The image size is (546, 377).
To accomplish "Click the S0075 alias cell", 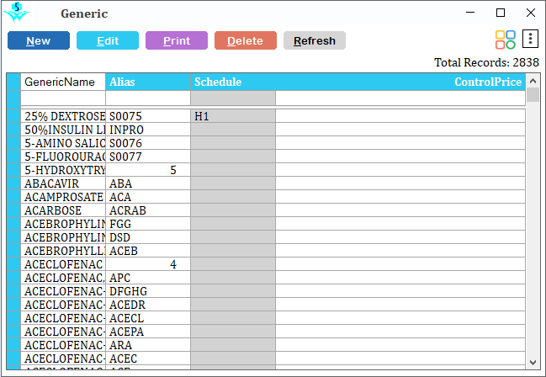I will (x=148, y=116).
